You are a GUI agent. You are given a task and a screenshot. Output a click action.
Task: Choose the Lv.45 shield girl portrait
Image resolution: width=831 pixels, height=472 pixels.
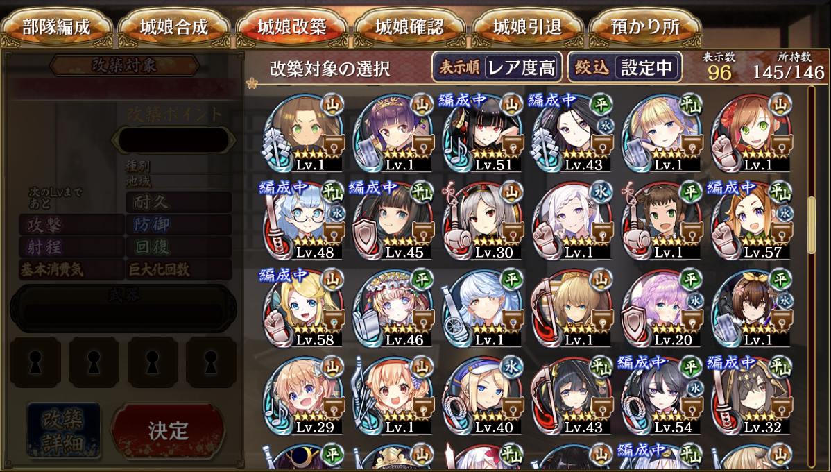click(393, 220)
